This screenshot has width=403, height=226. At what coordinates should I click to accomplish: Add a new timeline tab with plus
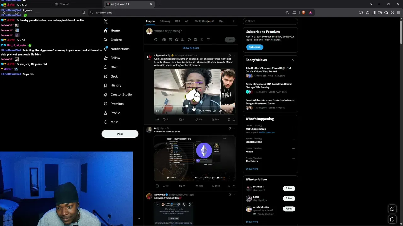[x=234, y=21]
